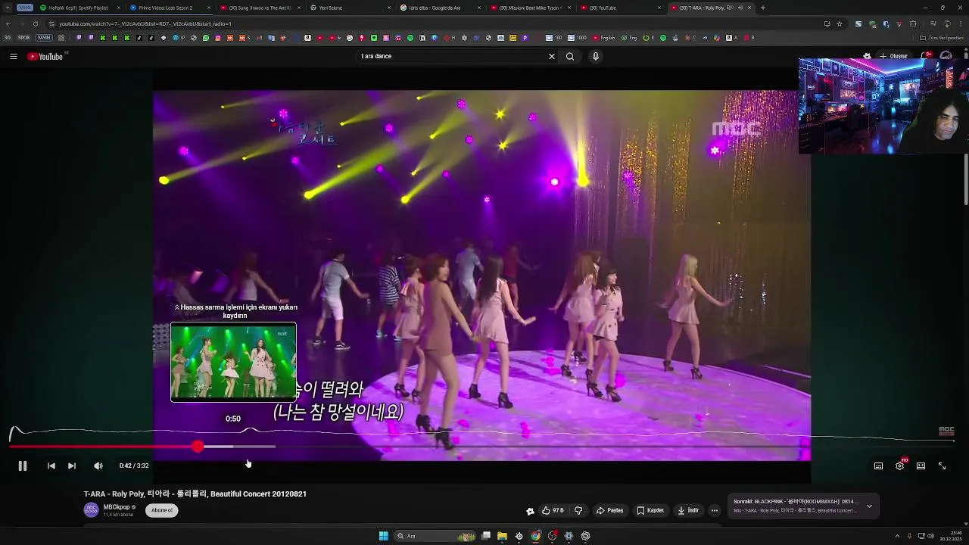Open the Windows Start menu

pos(384,536)
